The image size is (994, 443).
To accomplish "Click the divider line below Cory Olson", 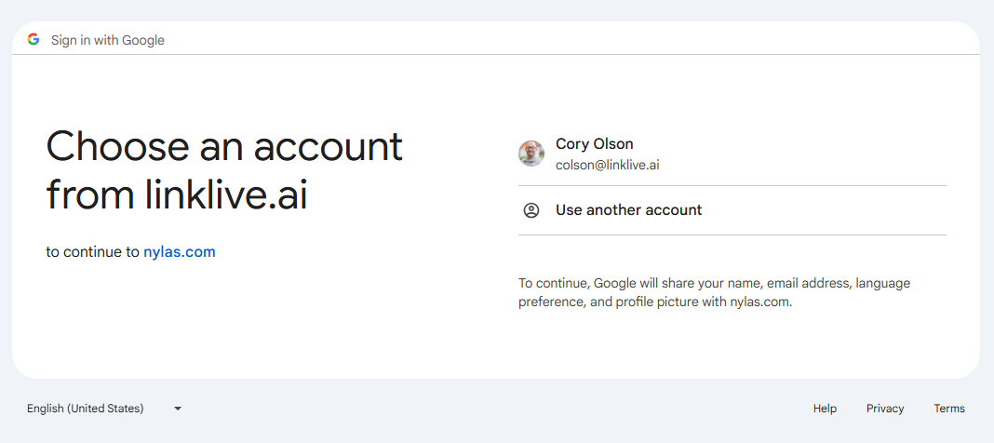I will point(732,185).
